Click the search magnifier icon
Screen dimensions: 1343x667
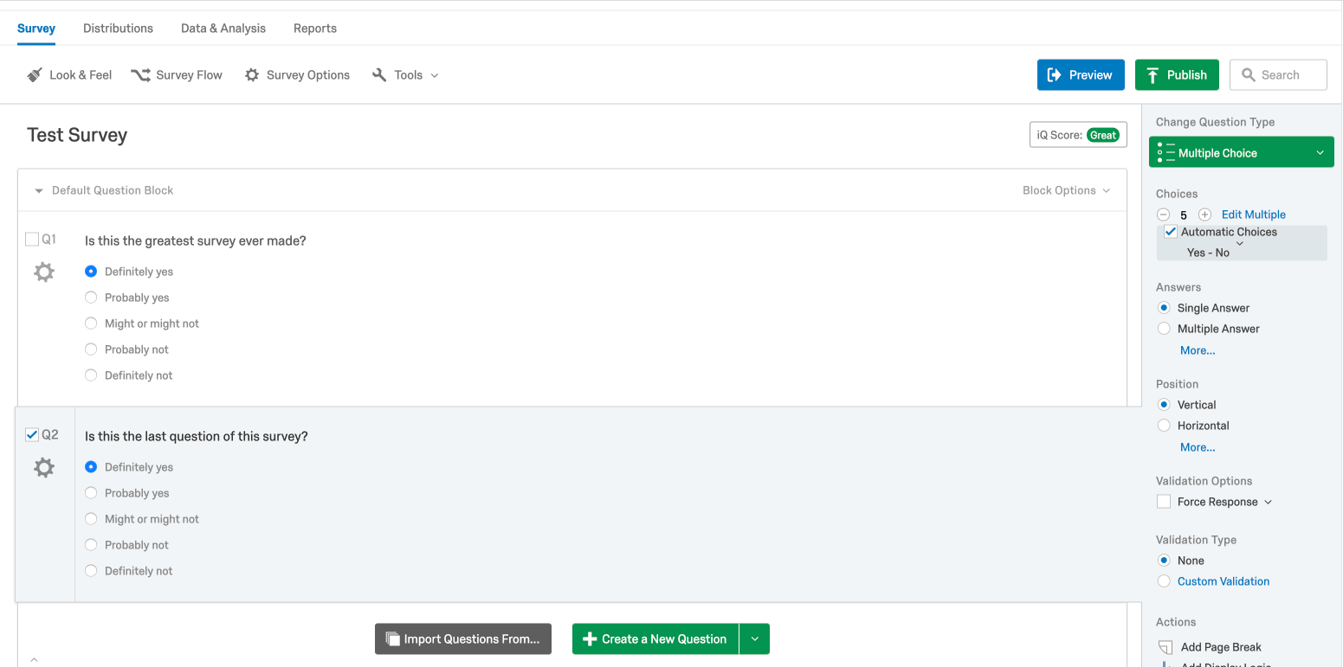pyautogui.click(x=1249, y=75)
